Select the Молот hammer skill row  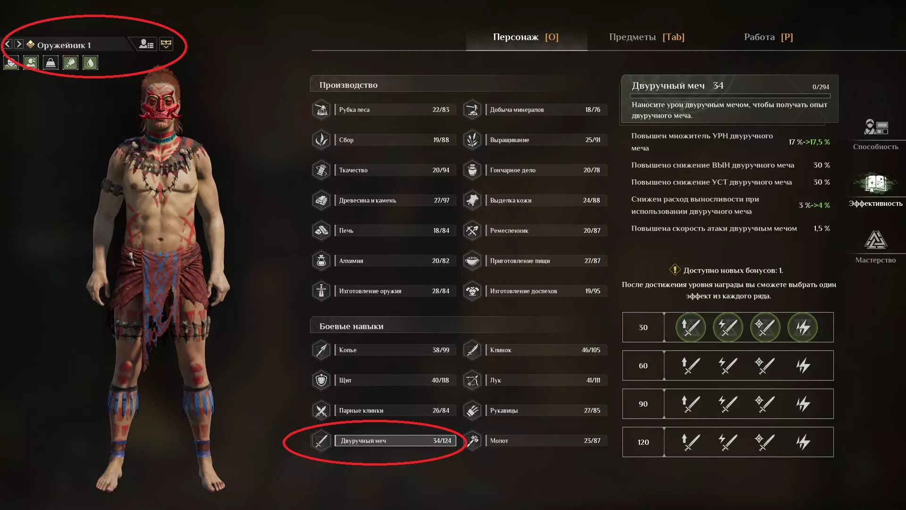click(535, 441)
